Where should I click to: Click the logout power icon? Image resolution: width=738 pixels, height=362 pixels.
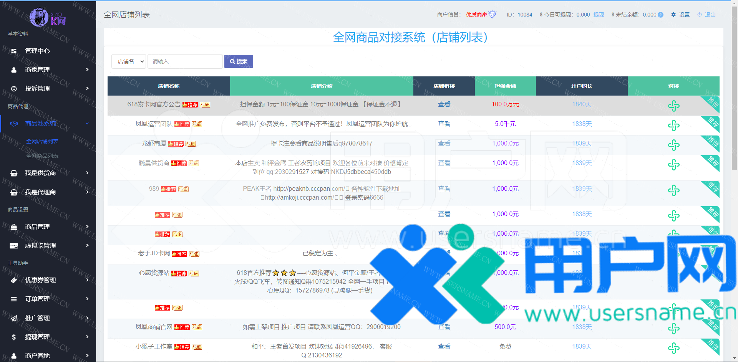coord(700,15)
